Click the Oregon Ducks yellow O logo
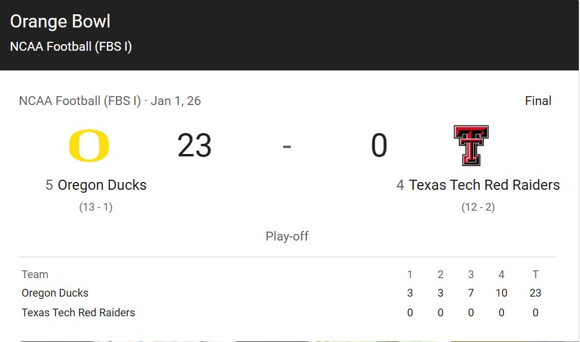This screenshot has height=342, width=580. click(x=89, y=145)
